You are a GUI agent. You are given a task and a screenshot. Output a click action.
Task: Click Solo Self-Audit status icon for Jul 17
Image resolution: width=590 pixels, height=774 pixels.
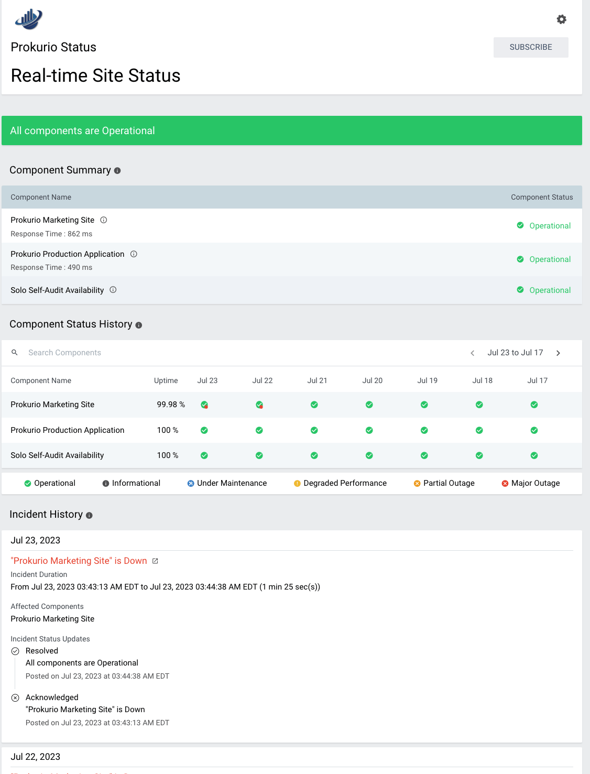pos(534,455)
